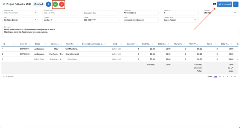Go to next page with > button

click(231, 77)
